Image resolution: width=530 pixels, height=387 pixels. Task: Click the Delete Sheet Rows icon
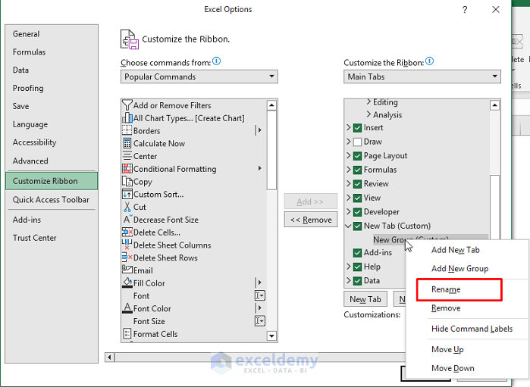(127, 257)
